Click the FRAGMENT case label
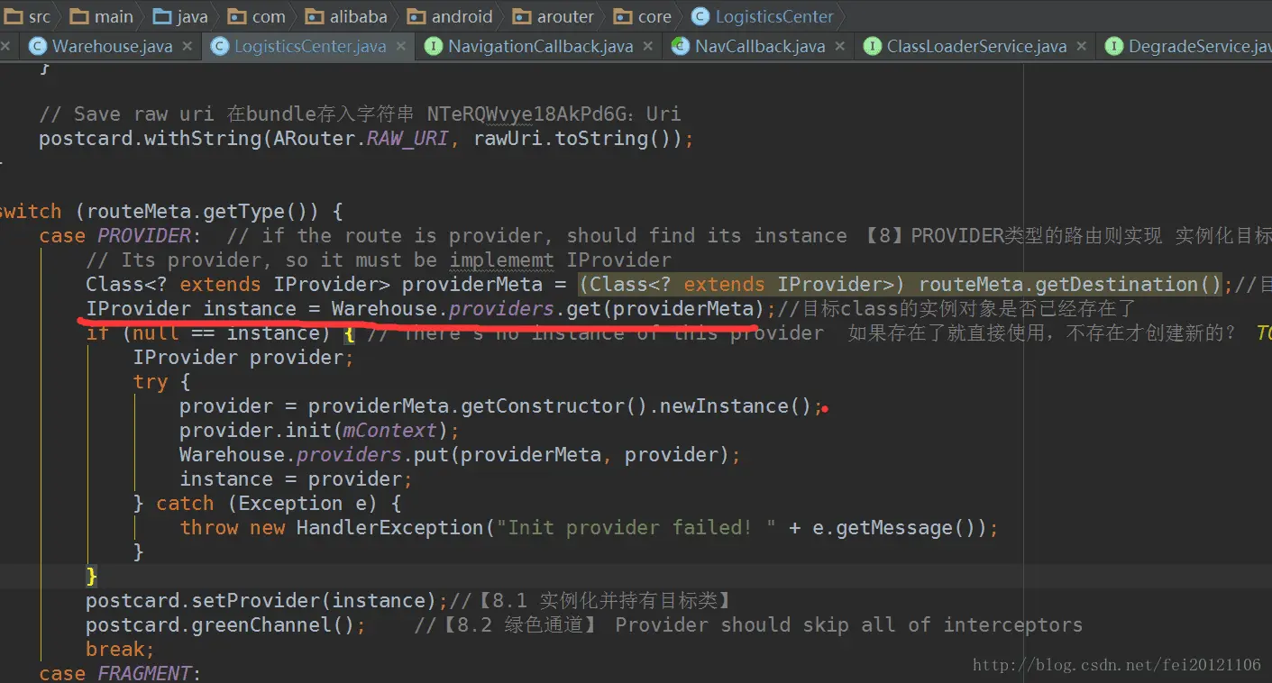1272x683 pixels. [144, 673]
